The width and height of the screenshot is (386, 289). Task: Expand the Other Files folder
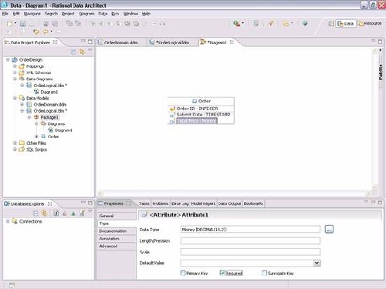(15, 143)
